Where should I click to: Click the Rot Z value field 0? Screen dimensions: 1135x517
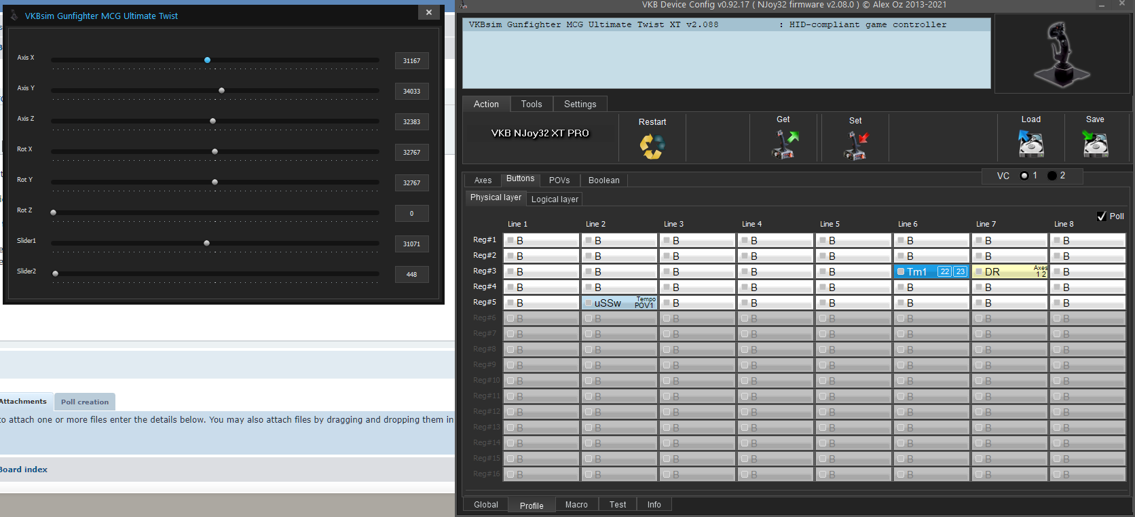tap(411, 213)
